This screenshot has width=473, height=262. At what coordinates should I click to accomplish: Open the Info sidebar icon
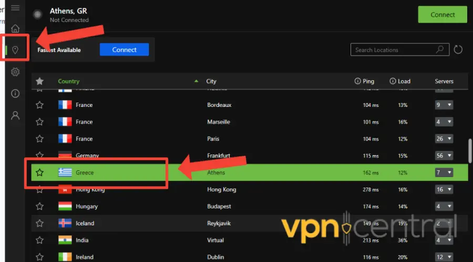pyautogui.click(x=15, y=94)
